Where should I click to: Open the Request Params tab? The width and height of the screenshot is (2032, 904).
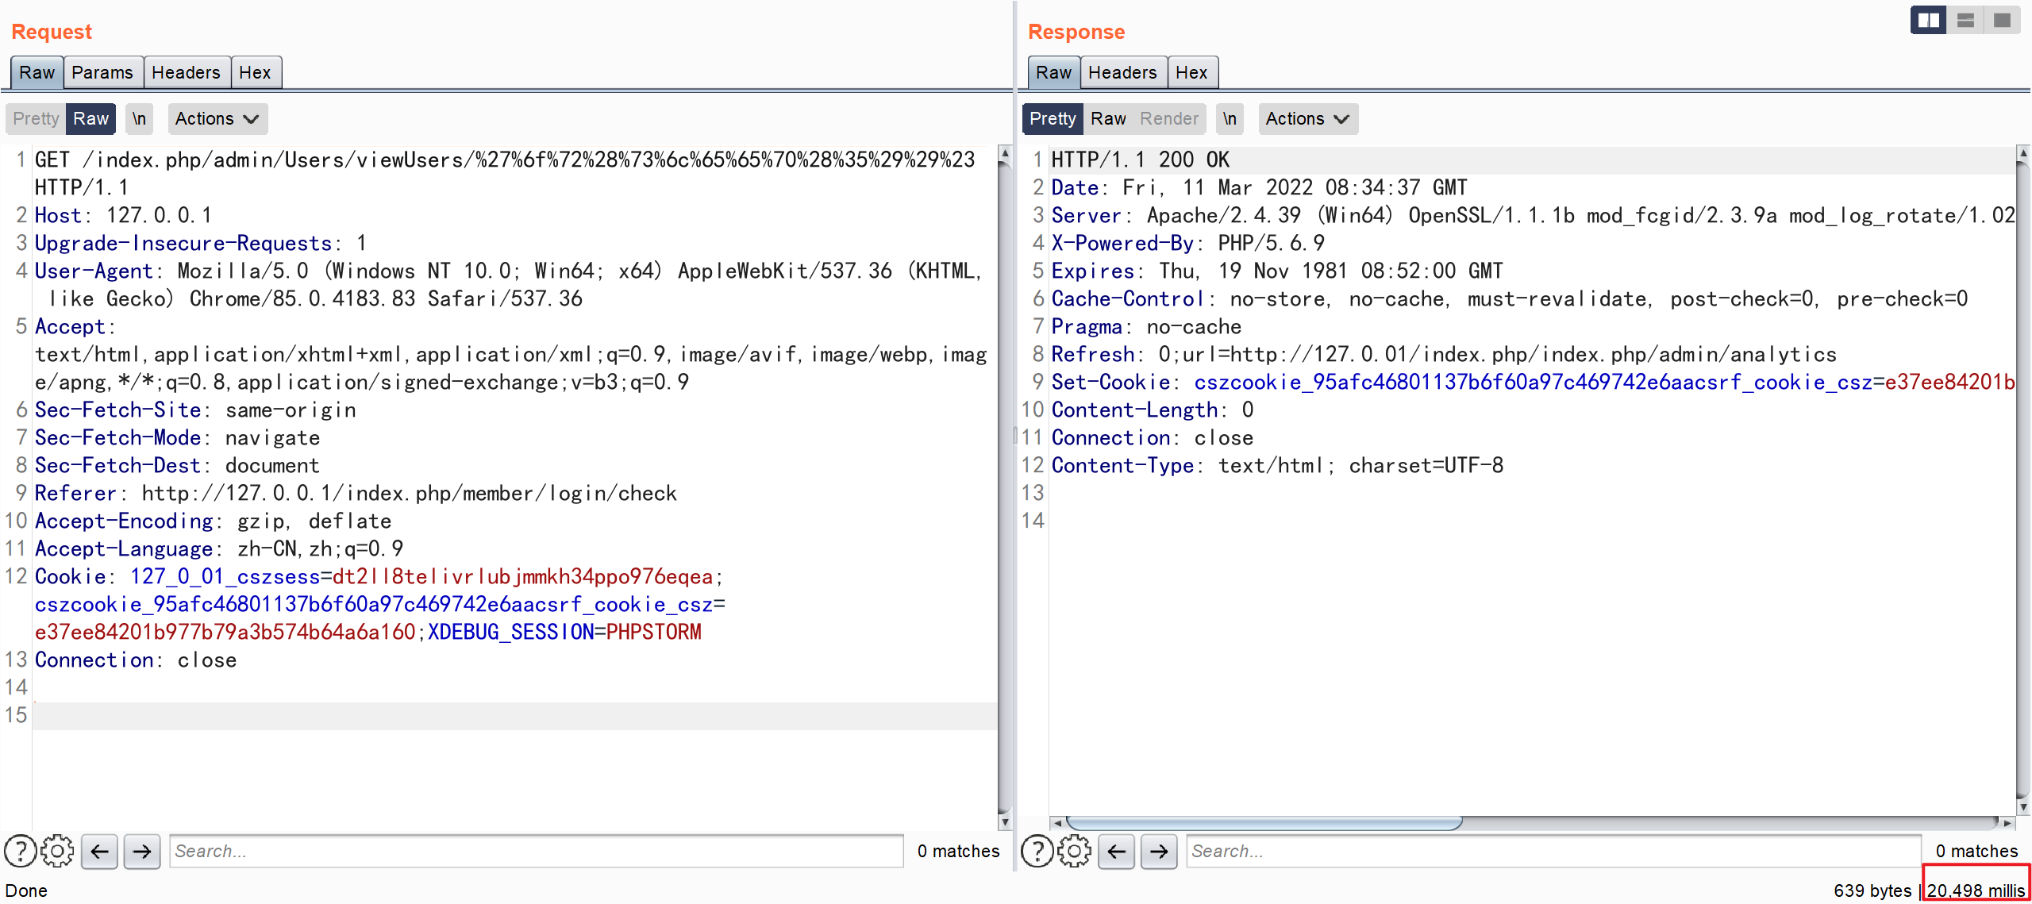click(102, 72)
